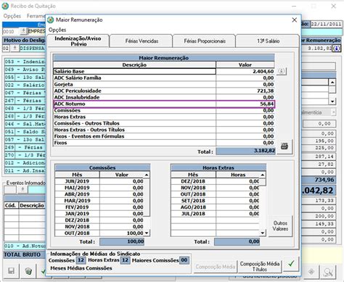
Task: Click 734,96 value in background window
Action: coord(319,180)
